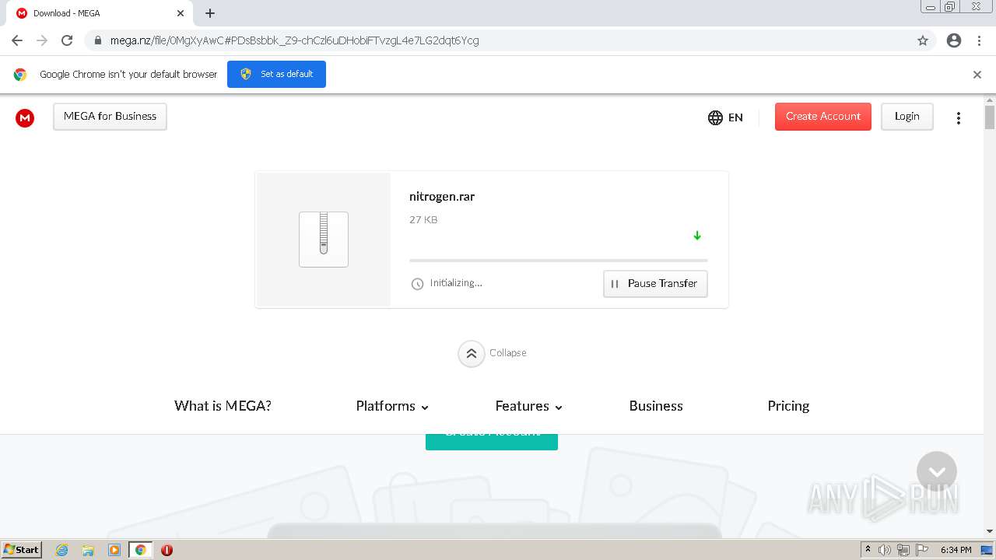Click the volume speaker tray icon
The width and height of the screenshot is (996, 560).
tap(885, 550)
